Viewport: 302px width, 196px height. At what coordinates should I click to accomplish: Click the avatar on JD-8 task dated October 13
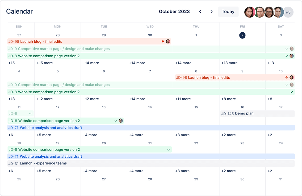pos(120,121)
